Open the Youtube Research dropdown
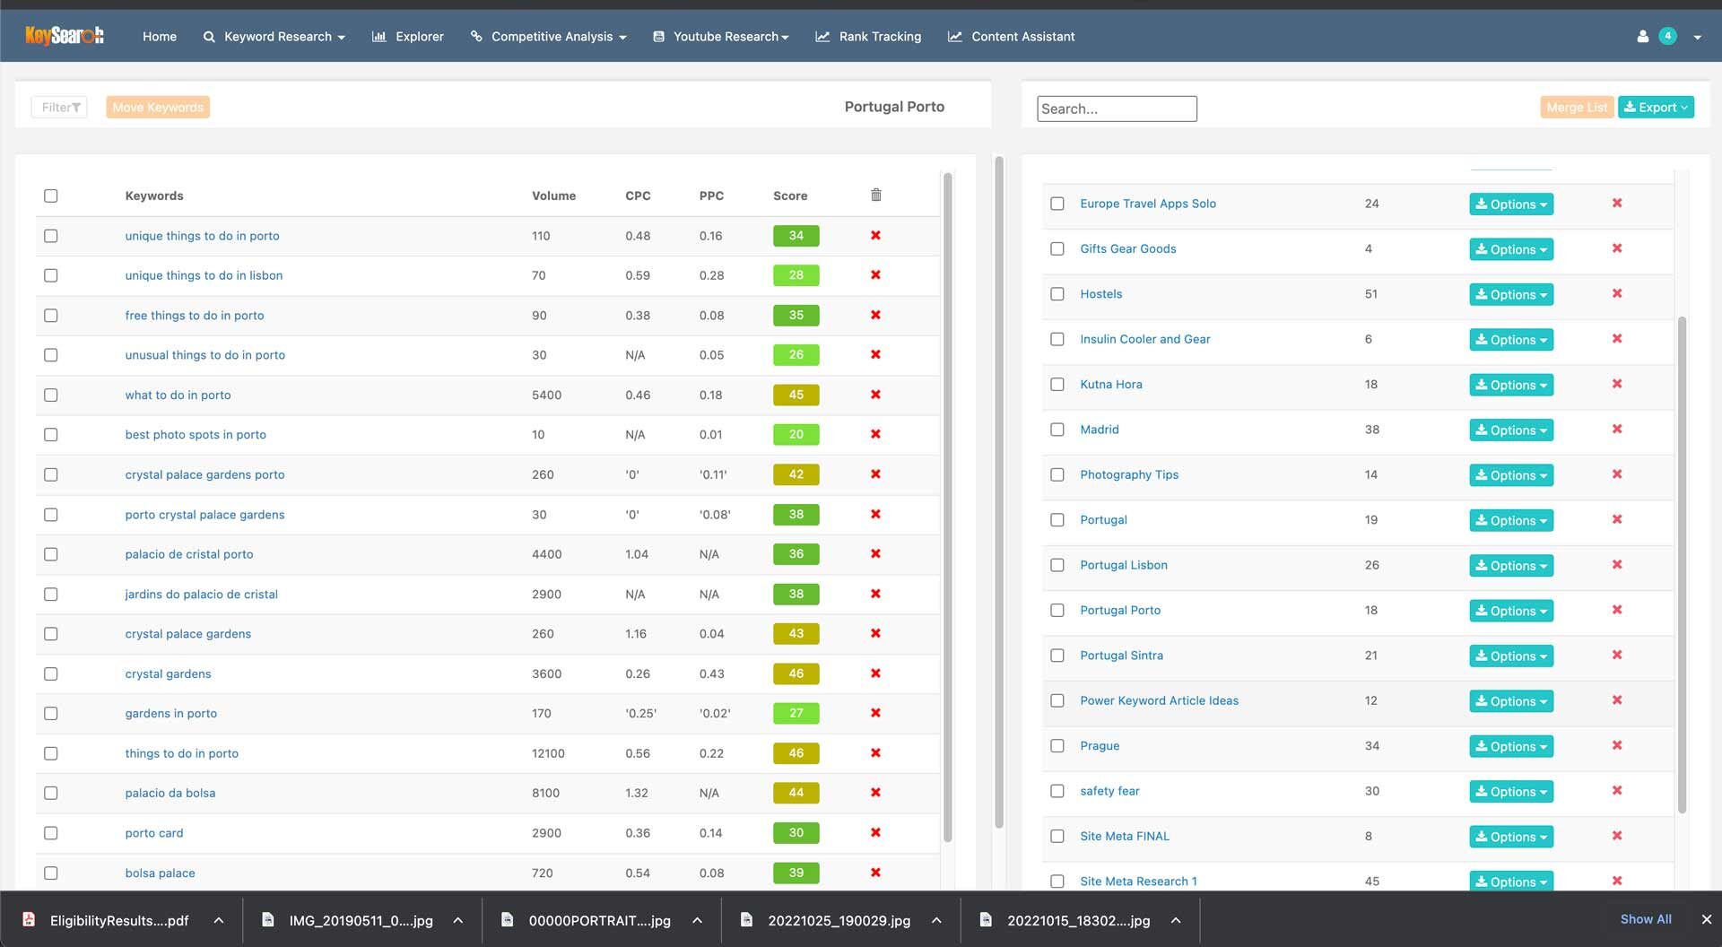Image resolution: width=1722 pixels, height=947 pixels. point(721,37)
